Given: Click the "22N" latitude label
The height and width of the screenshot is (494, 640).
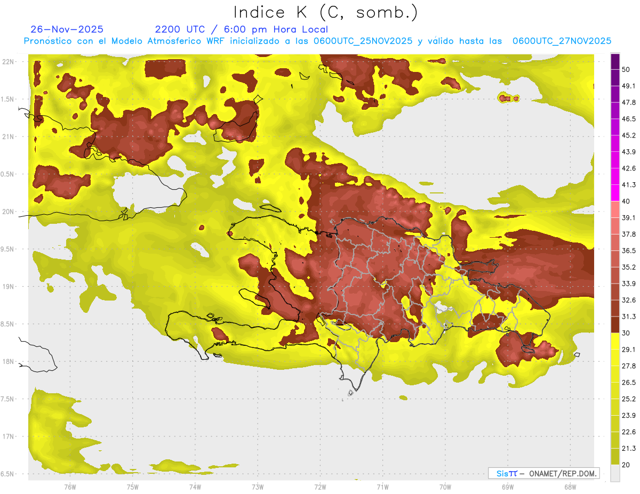Looking at the screenshot, I should coord(7,62).
